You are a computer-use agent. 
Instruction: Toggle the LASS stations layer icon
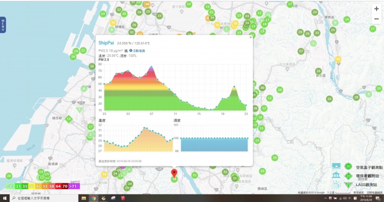coord(336,185)
